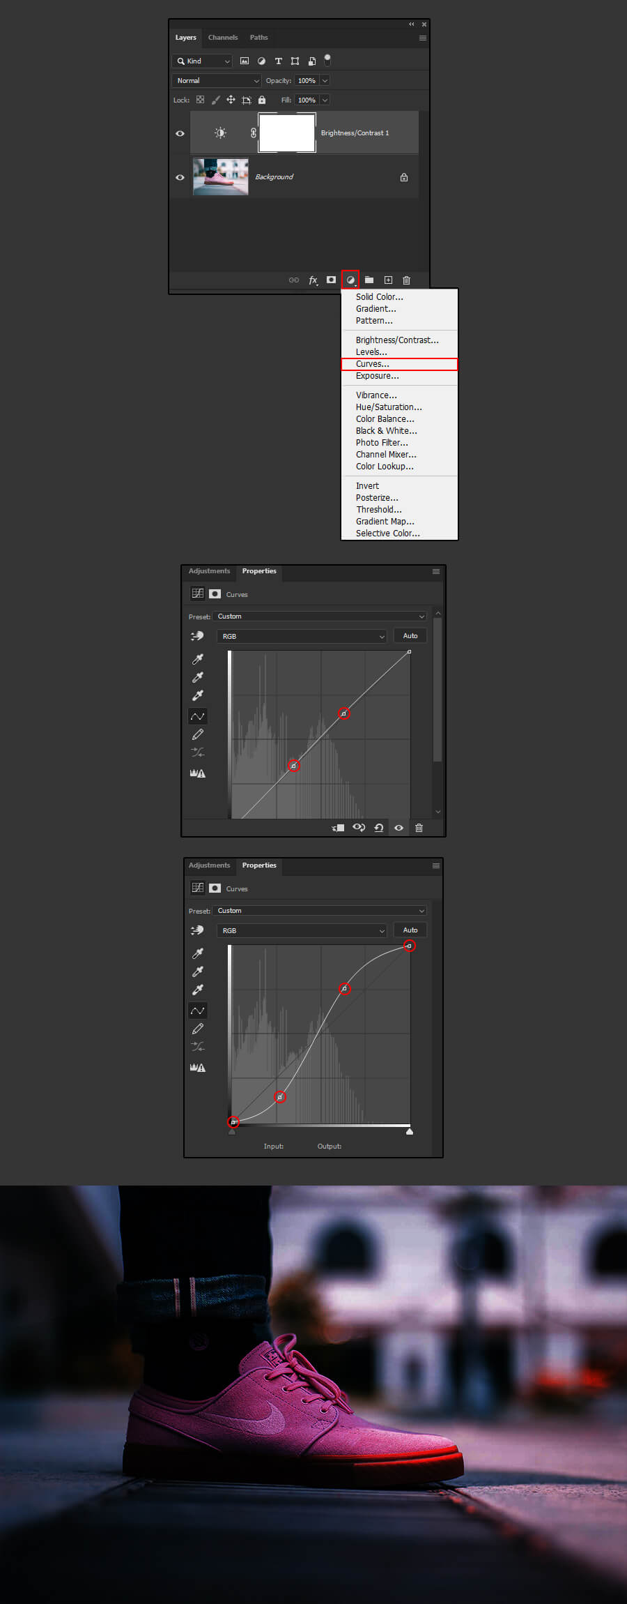The width and height of the screenshot is (627, 1604).
Task: Open the RGB channel dropdown in upper Curves panel
Action: (302, 636)
